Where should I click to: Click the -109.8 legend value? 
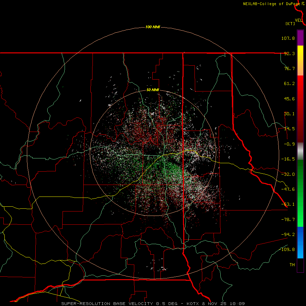click(287, 250)
